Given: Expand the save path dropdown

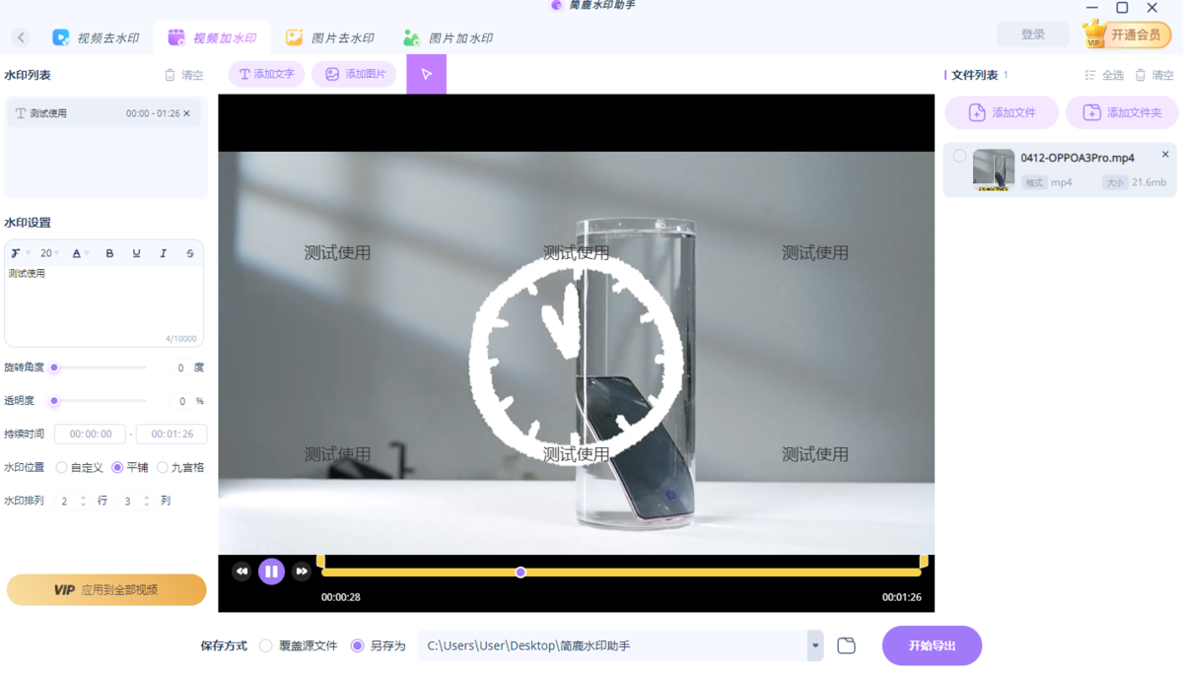Looking at the screenshot, I should [815, 645].
